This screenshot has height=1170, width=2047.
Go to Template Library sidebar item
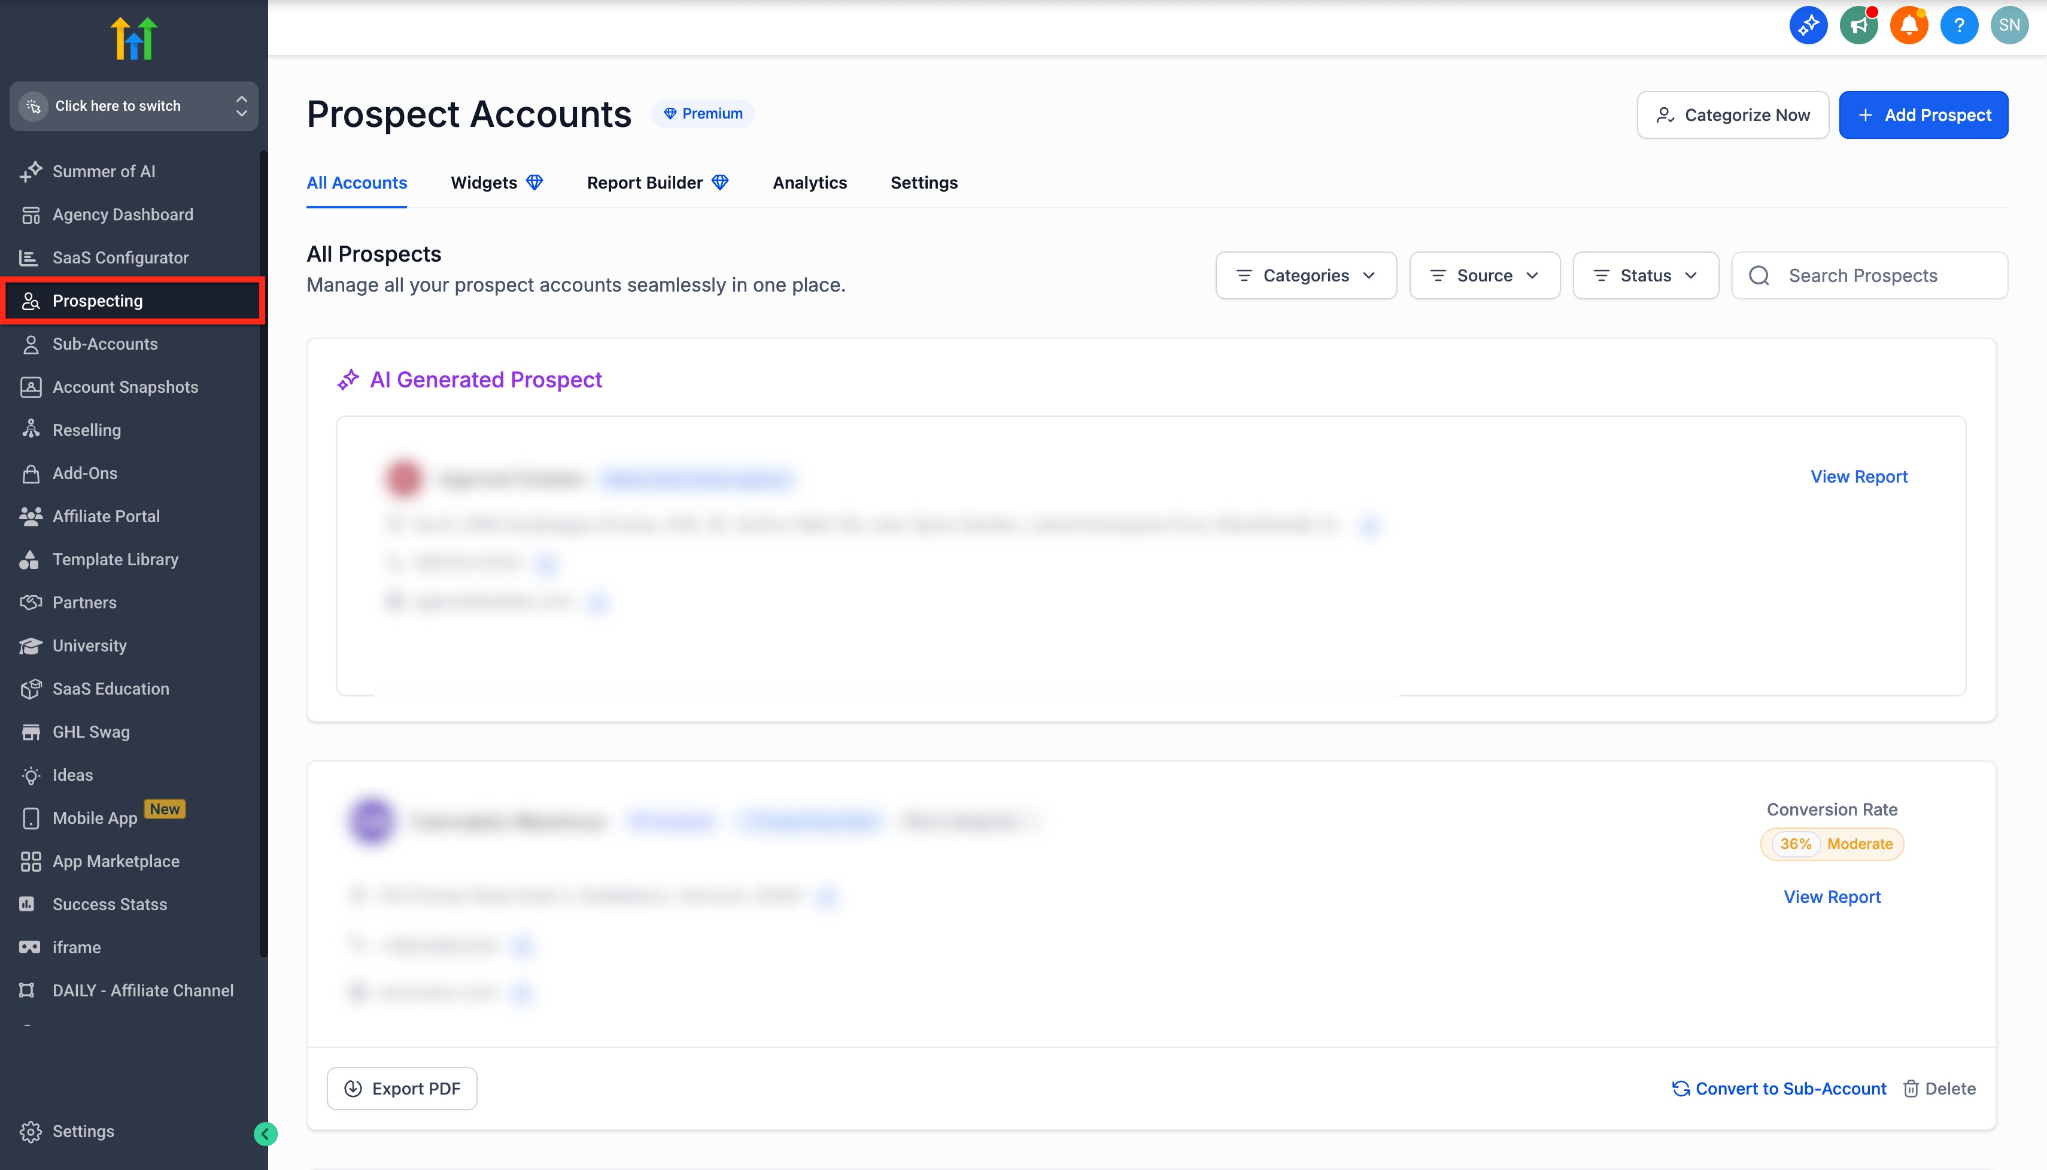click(x=115, y=559)
